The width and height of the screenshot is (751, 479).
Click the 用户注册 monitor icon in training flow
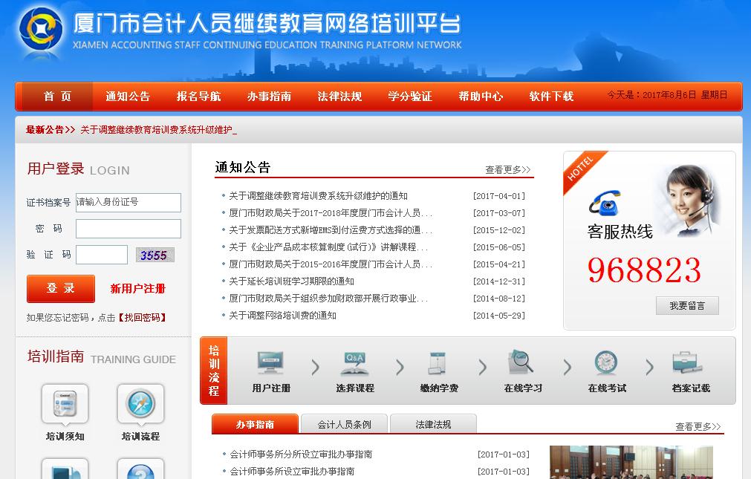tap(270, 363)
